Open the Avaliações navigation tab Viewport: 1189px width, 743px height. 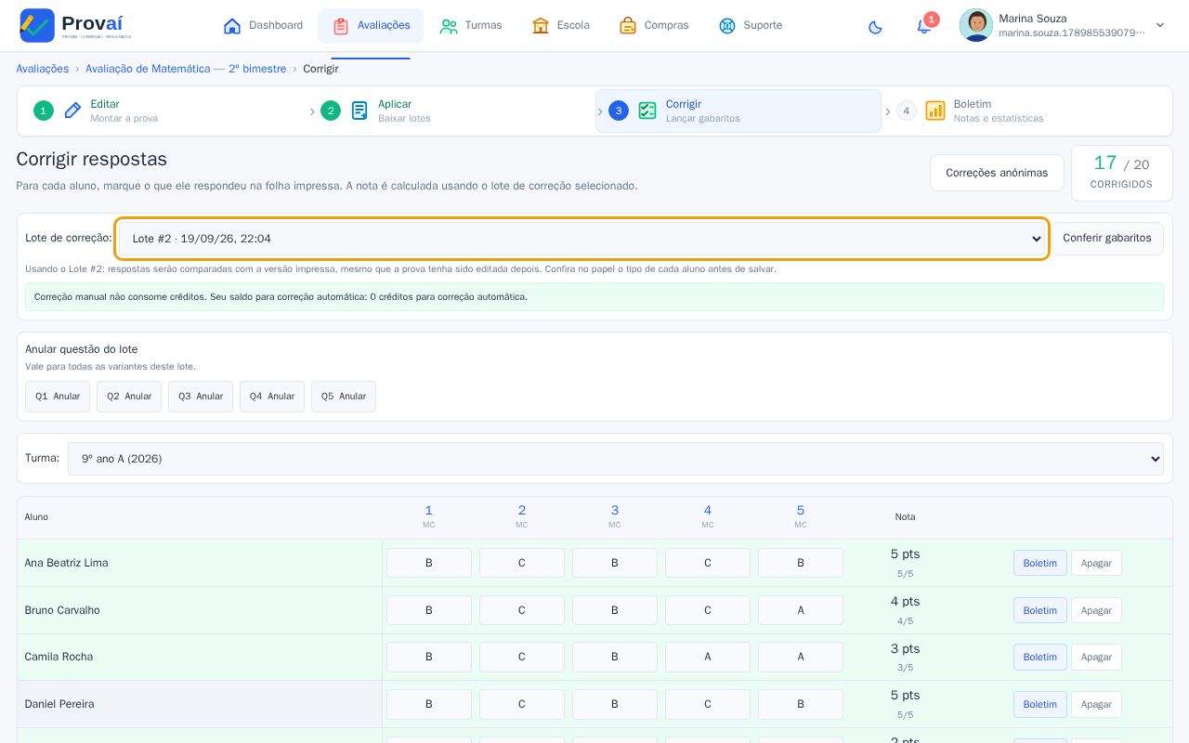[x=371, y=25]
